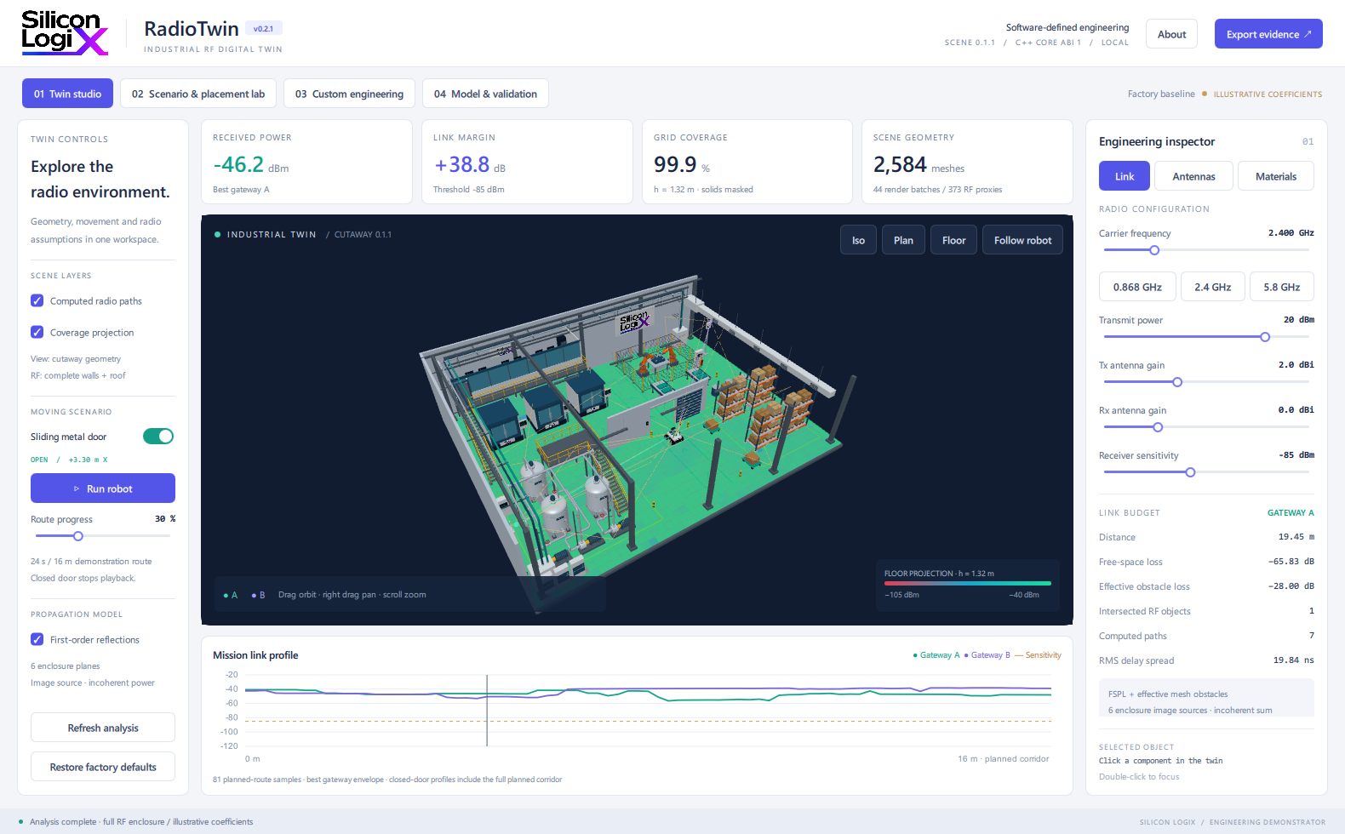The image size is (1345, 834).
Task: Select the Antennas inspector tab
Action: [1193, 176]
